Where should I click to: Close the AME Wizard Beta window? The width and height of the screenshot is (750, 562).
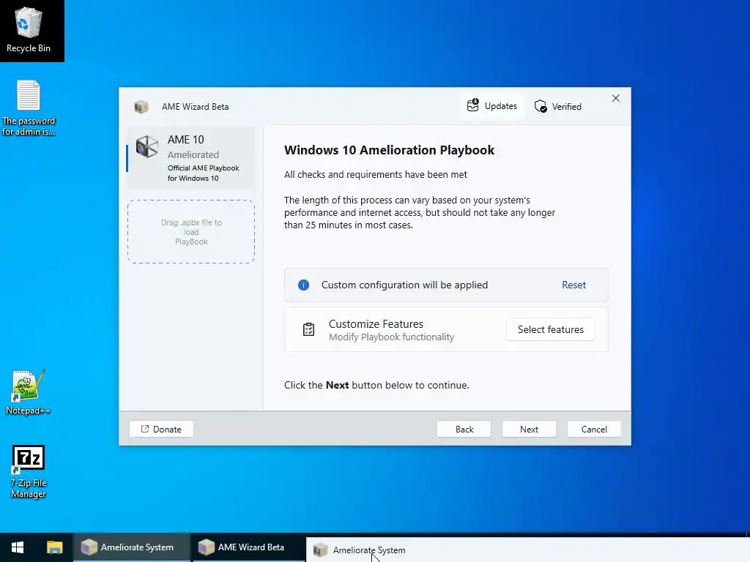click(x=615, y=98)
